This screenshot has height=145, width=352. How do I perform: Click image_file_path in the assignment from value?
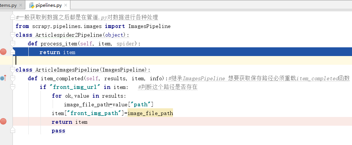click(x=87, y=104)
